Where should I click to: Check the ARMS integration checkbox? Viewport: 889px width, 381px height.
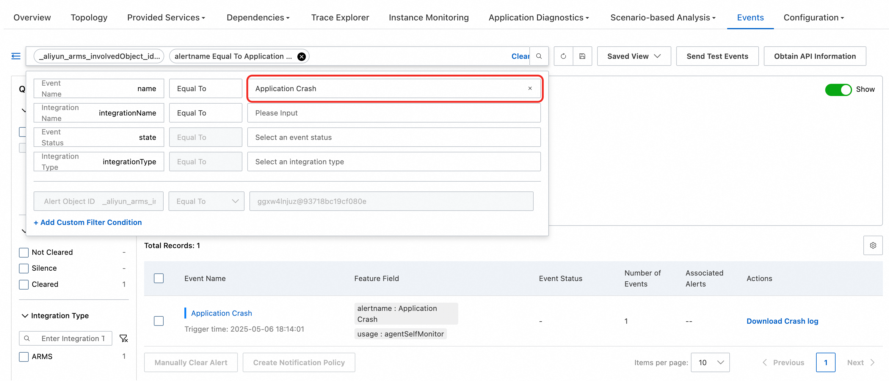point(24,357)
